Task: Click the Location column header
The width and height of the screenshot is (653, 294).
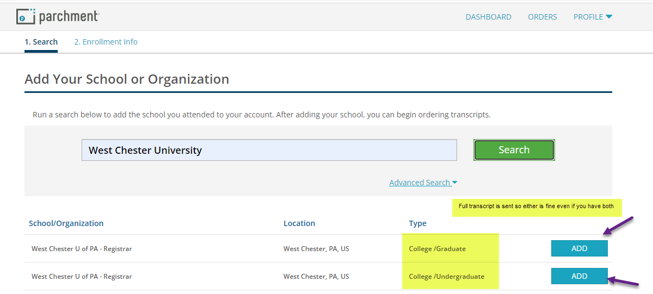Action: click(299, 223)
